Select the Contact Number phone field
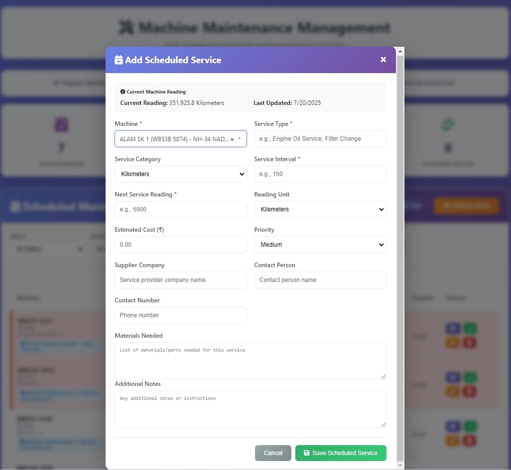511x470 pixels. tap(180, 315)
